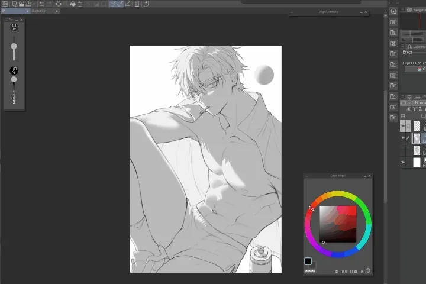Open the layer blending mode dropdown showing Normal
Screen dimensions: 426x284
(x=418, y=103)
